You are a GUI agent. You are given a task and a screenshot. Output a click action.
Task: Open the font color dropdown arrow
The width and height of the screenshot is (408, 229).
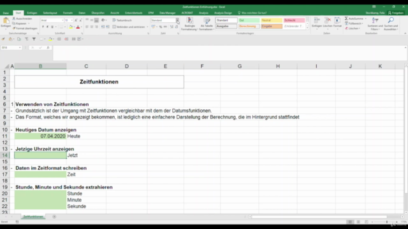(81, 27)
